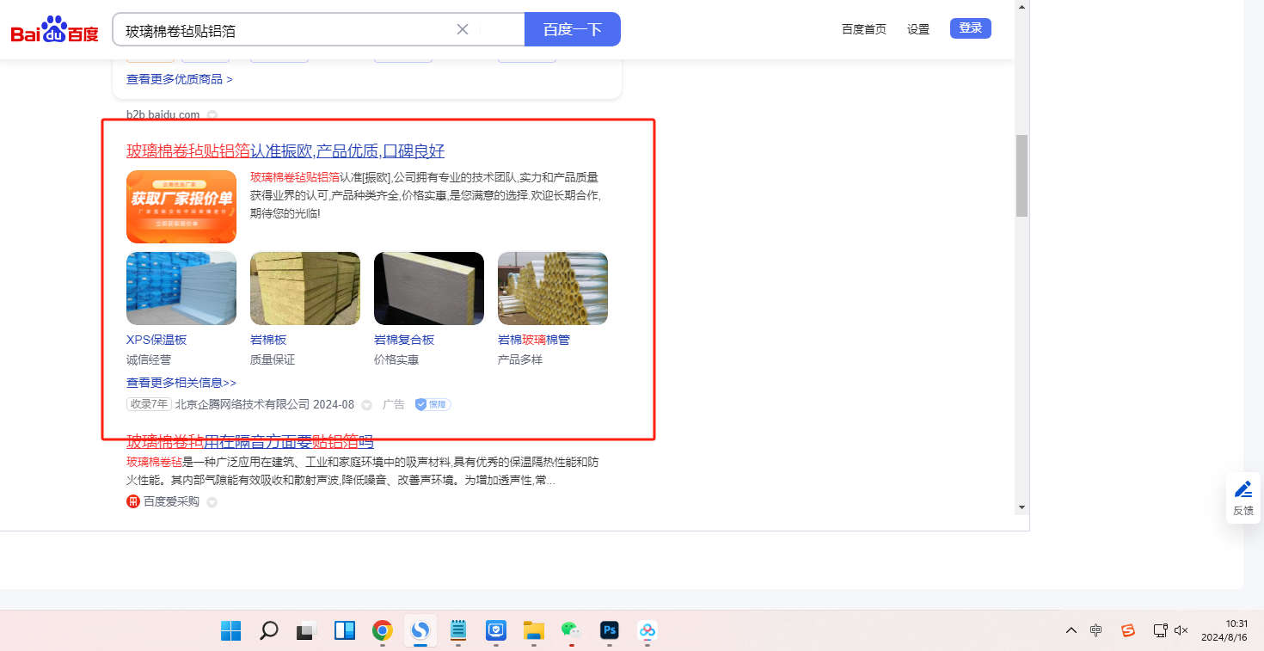Open Task View on the taskbar

307,630
